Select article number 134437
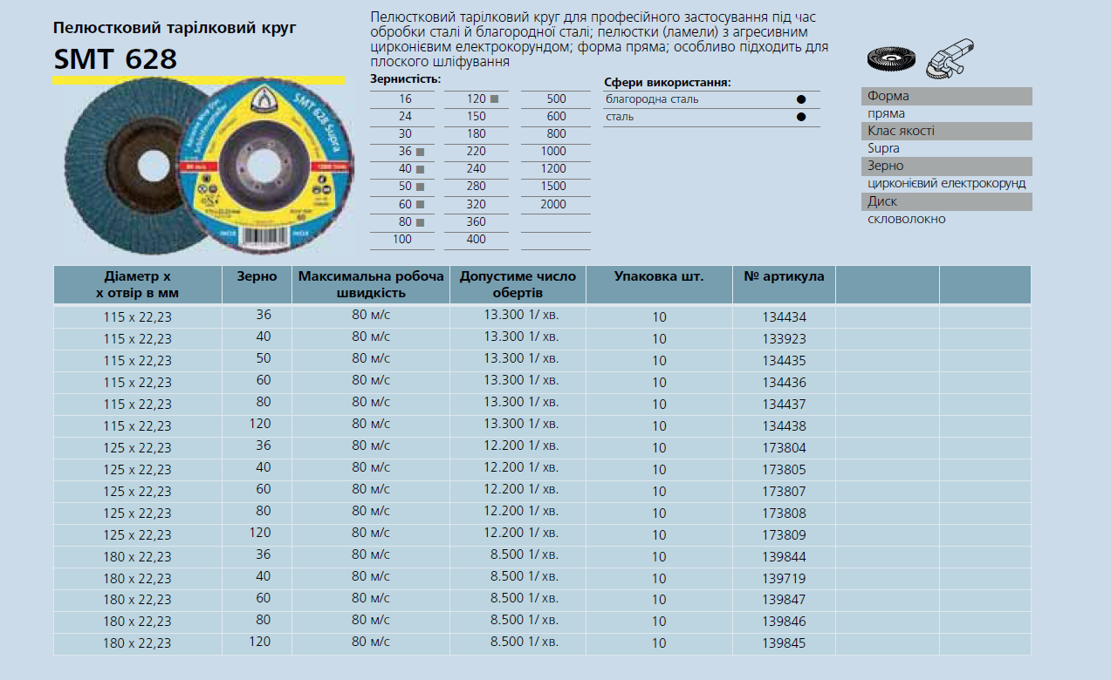Image resolution: width=1111 pixels, height=680 pixels. pyautogui.click(x=785, y=405)
